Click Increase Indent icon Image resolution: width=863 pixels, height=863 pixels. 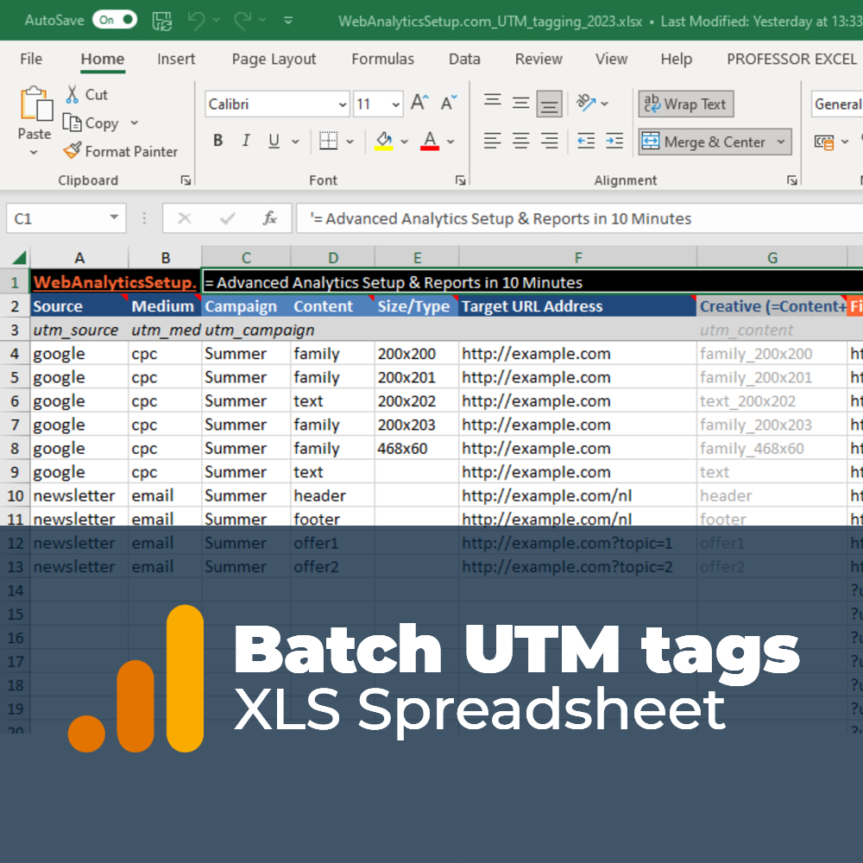[614, 141]
